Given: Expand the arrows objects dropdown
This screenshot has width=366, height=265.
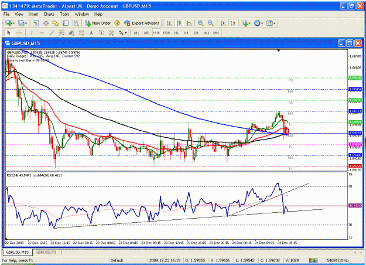Looking at the screenshot, I should (x=125, y=33).
